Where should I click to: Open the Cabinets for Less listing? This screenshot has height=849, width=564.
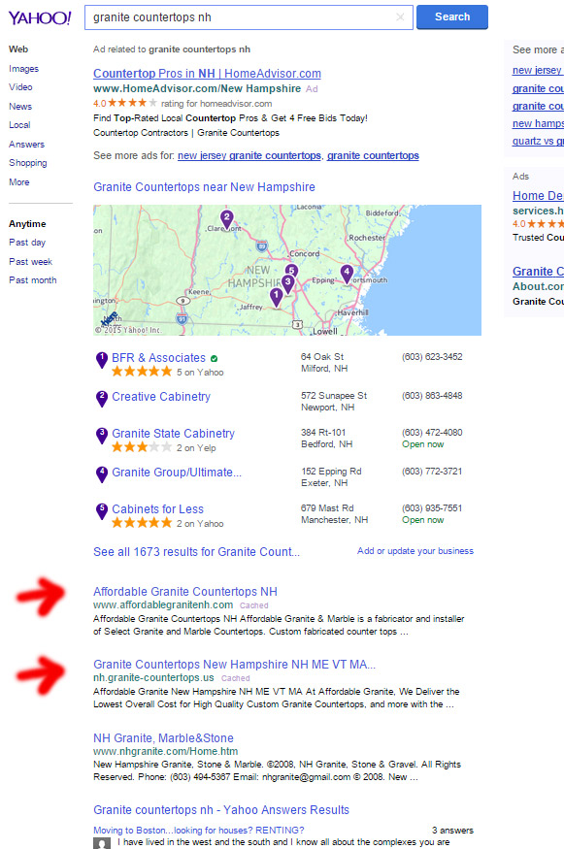click(x=157, y=509)
